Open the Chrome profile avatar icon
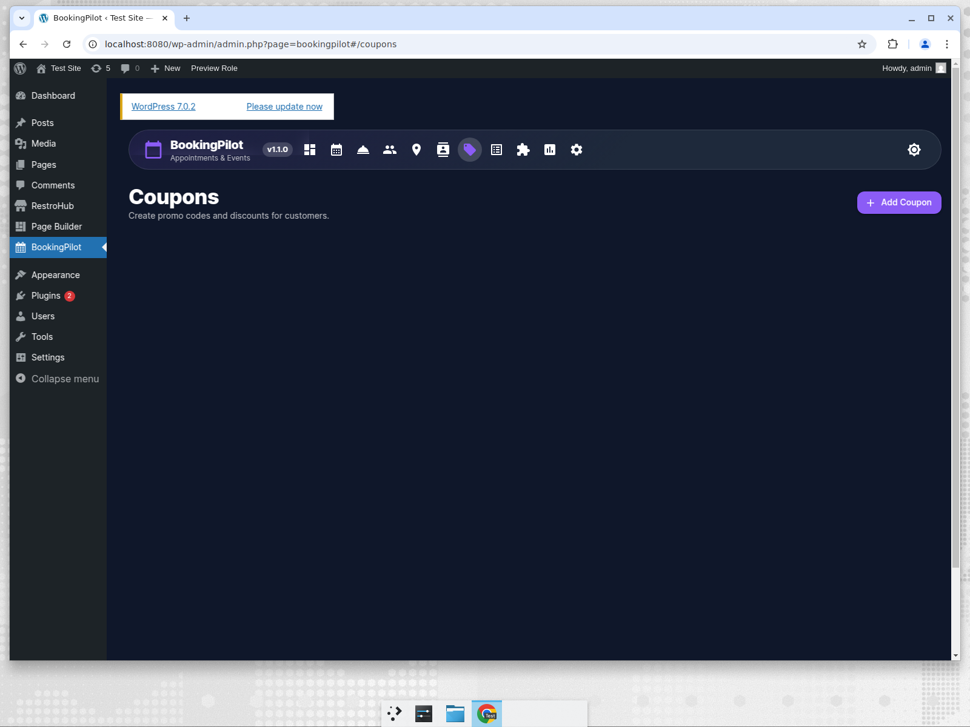The image size is (970, 727). point(925,44)
